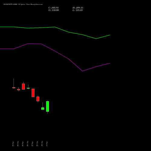Click the 02 Sep date label
Viewport: 151px width, 151px height.
click(x=18, y=144)
